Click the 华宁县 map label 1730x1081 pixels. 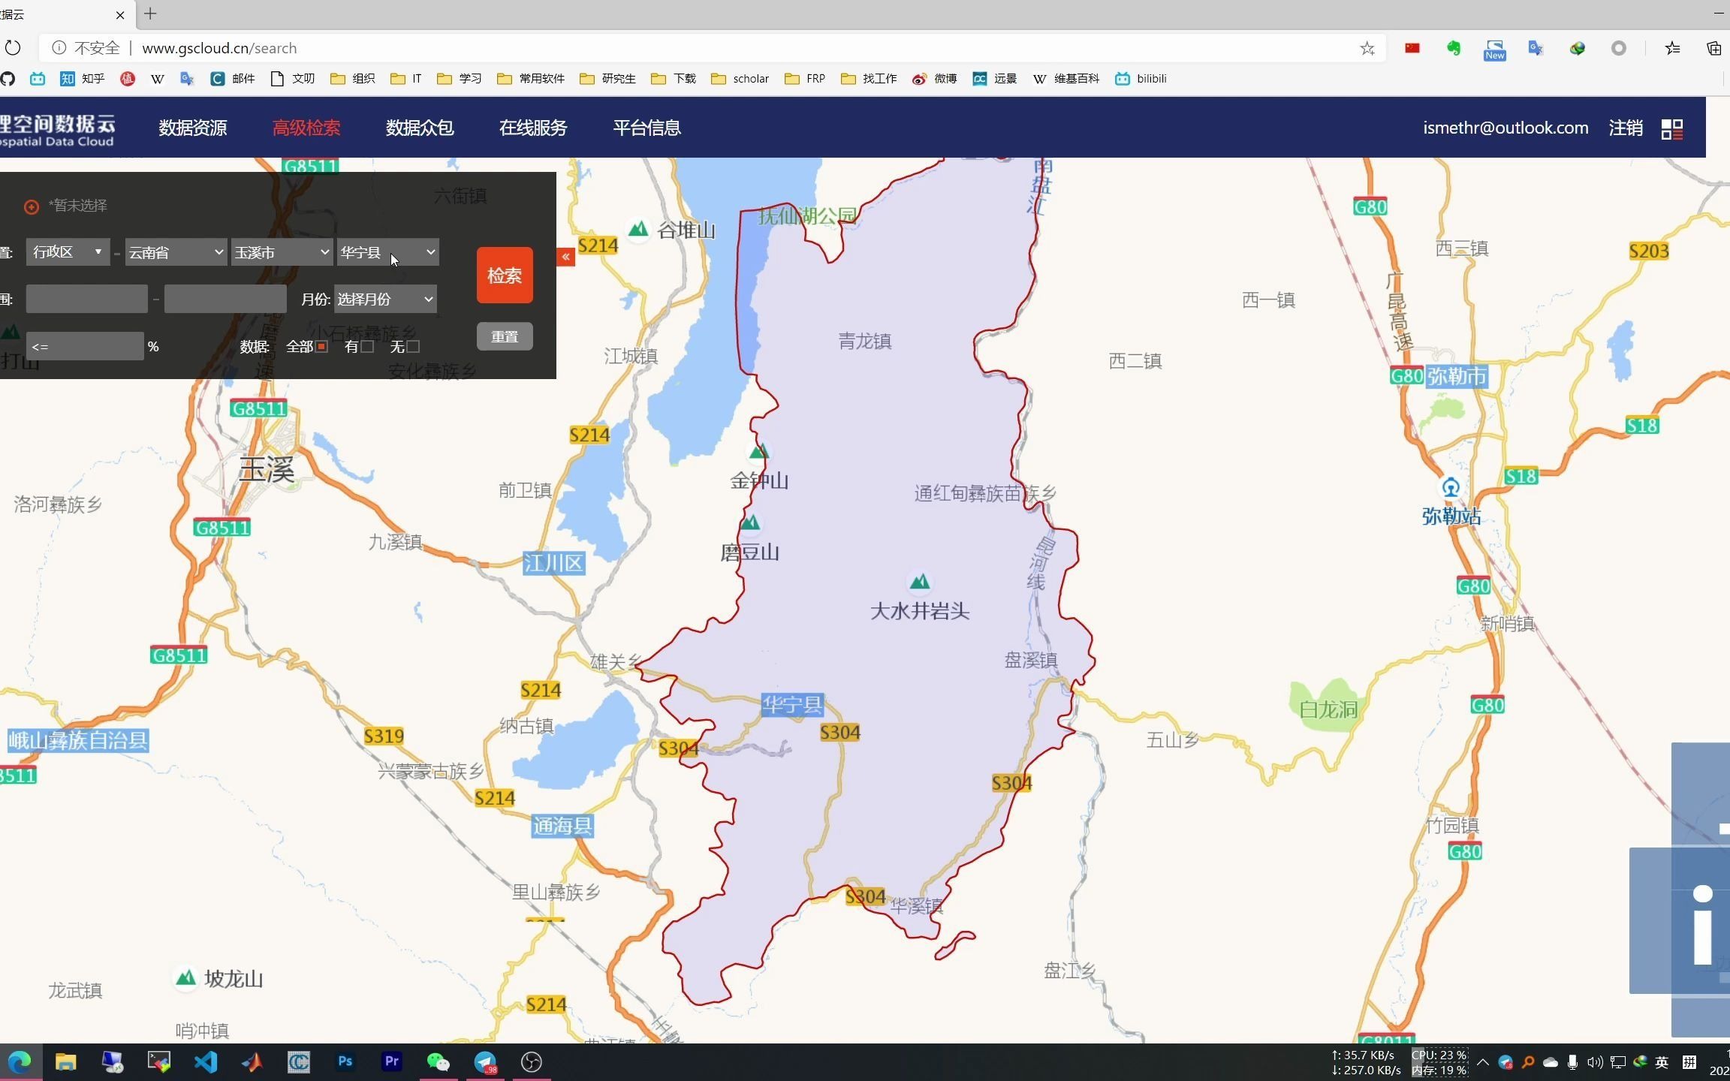(792, 705)
